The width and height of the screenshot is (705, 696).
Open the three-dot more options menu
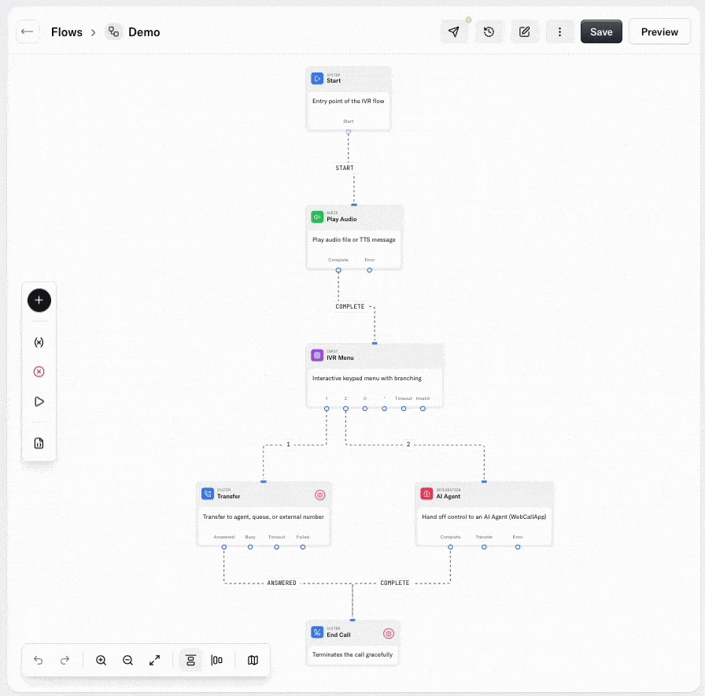[559, 31]
